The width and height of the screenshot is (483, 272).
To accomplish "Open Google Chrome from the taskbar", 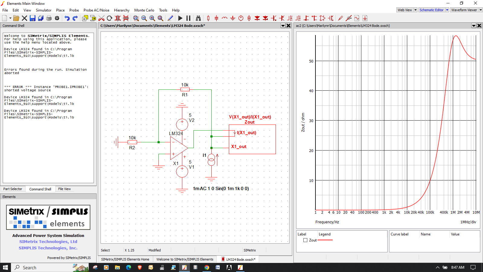I will [x=207, y=267].
